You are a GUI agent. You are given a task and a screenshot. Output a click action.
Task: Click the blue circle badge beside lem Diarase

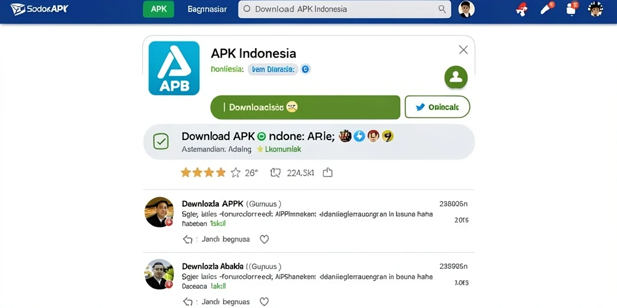305,70
